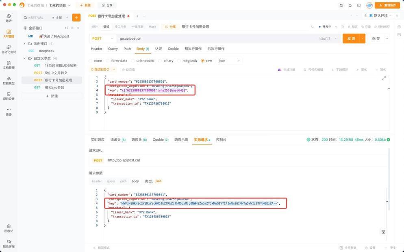Click the refresh icon next to 全部接口
The image size is (404, 252).
coord(67,28)
